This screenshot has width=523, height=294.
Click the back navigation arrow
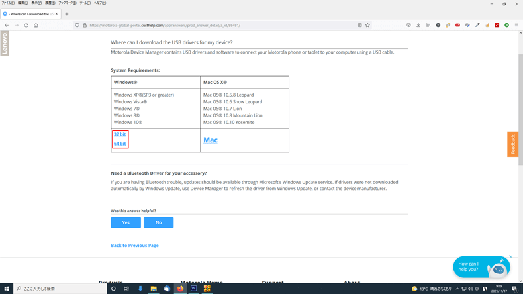pos(7,25)
